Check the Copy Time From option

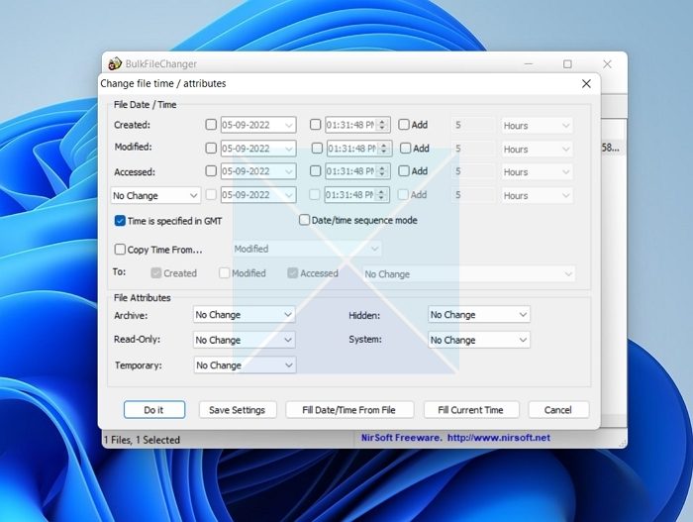click(x=120, y=249)
